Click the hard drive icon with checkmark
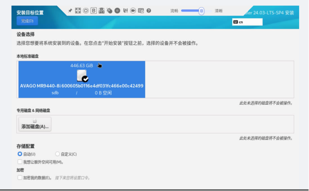Screen dimensions: 309x191 point(83,76)
